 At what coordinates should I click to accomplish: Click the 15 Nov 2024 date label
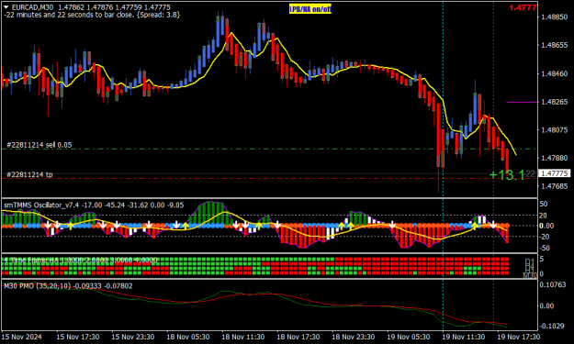[22, 337]
